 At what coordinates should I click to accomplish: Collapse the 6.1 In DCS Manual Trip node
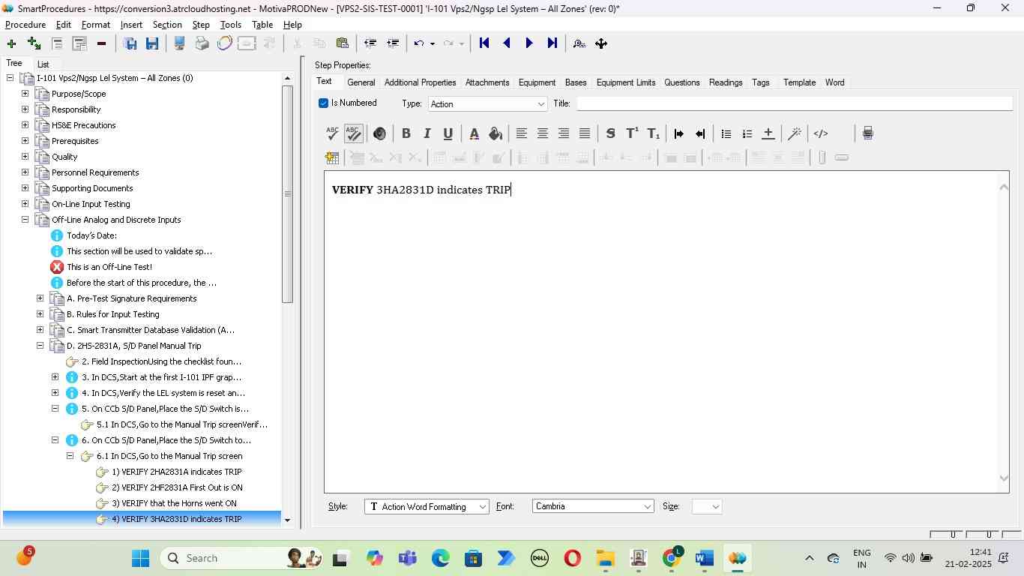(70, 456)
